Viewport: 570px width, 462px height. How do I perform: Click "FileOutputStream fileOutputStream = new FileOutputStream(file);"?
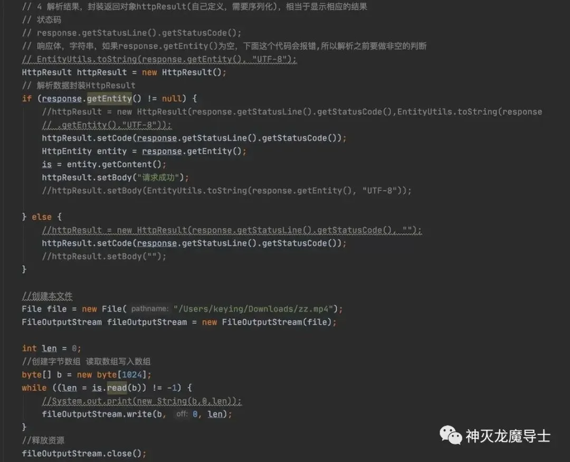(179, 322)
